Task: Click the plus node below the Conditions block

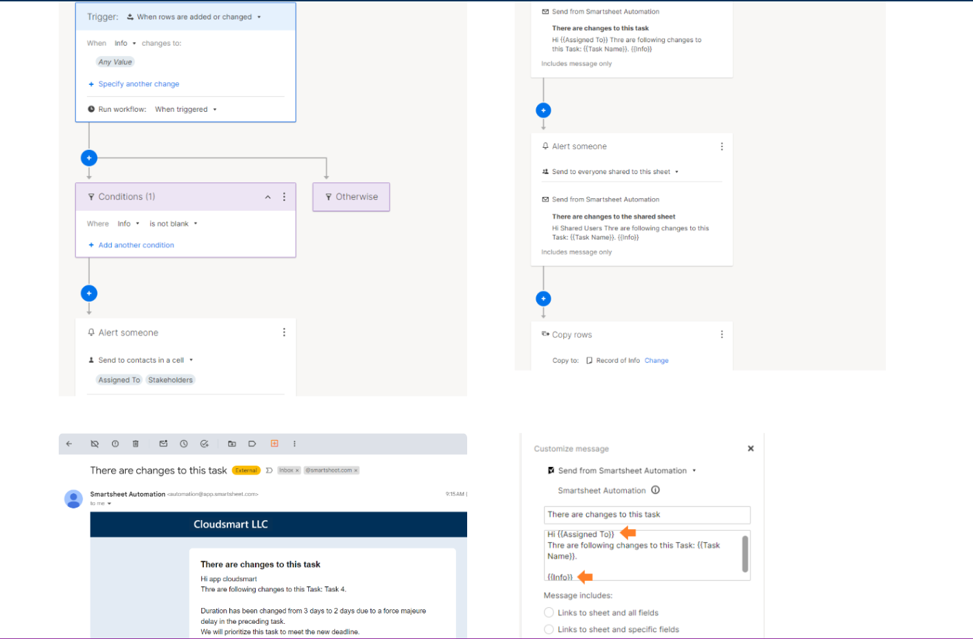Action: click(x=89, y=294)
